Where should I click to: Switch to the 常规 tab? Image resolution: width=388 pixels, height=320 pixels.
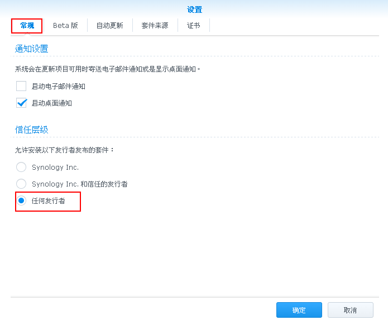coord(27,26)
